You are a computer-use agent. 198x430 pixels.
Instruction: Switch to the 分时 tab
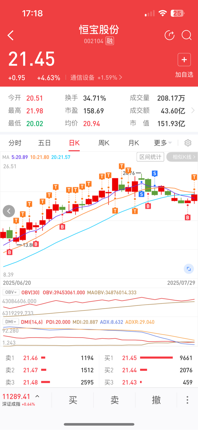15,143
